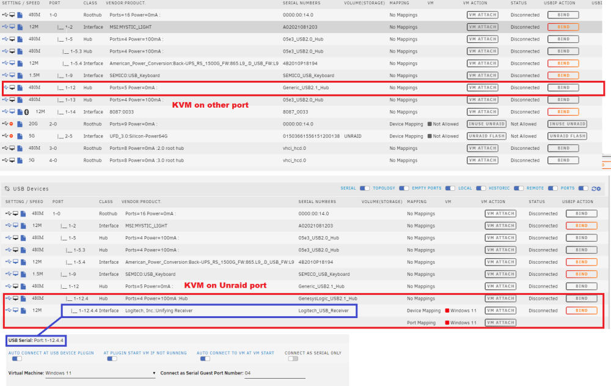Click INUSE UNRAID under VM Action column
The width and height of the screenshot is (611, 386).
point(487,124)
